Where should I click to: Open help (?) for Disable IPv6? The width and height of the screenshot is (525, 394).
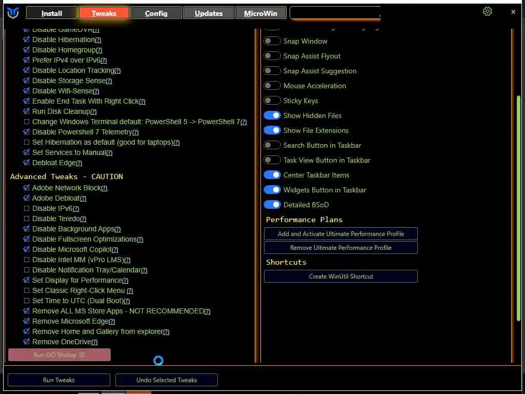(x=76, y=209)
